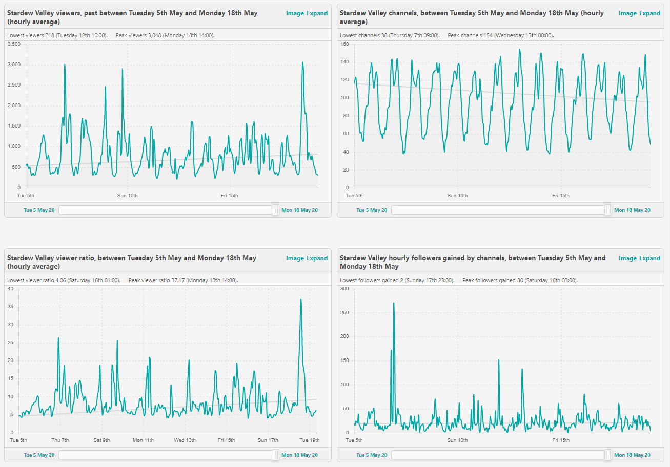670x467 pixels.
Task: Open Image link on viewers chart
Action: (295, 13)
